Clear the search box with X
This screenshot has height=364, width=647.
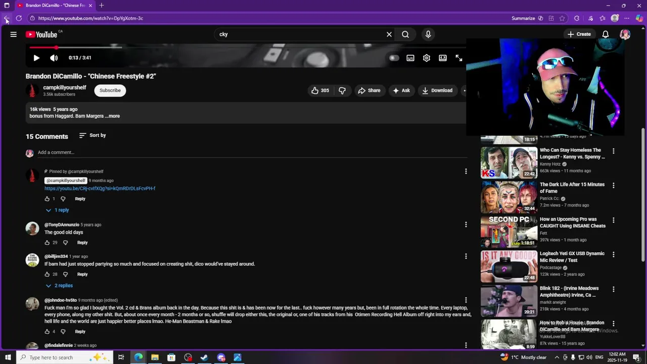389,34
